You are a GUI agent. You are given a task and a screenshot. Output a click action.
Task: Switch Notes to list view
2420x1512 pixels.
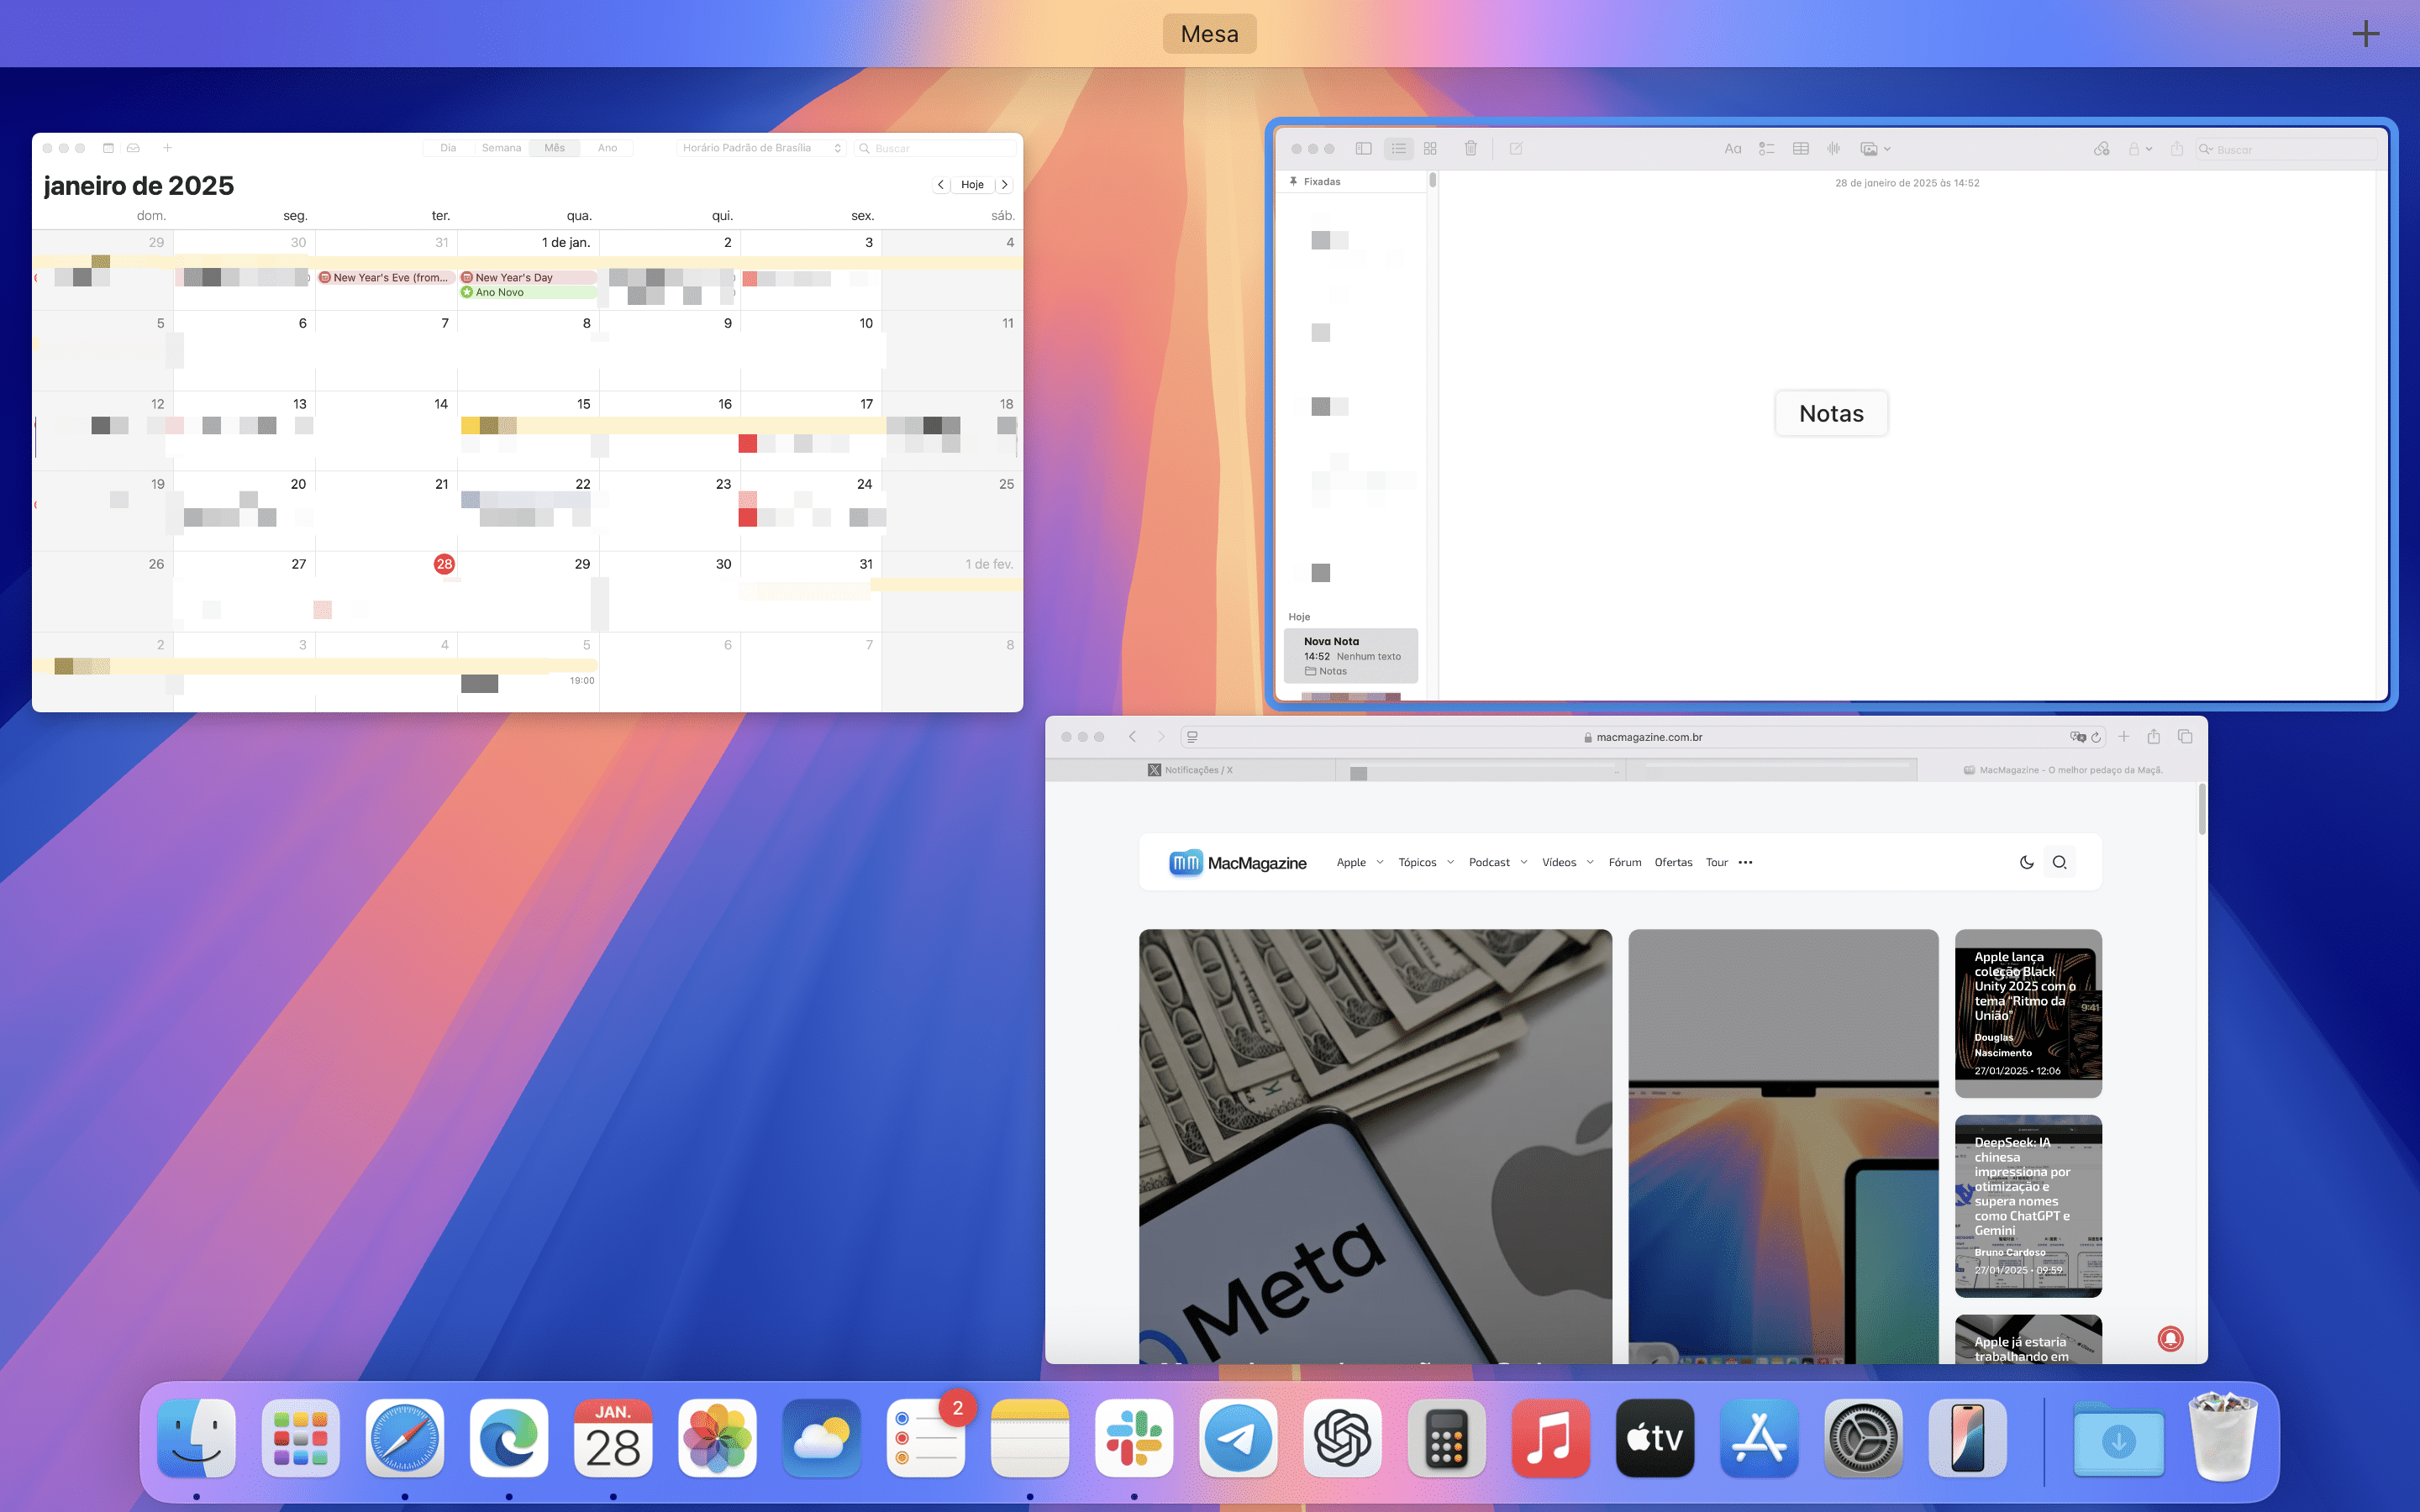tap(1398, 149)
